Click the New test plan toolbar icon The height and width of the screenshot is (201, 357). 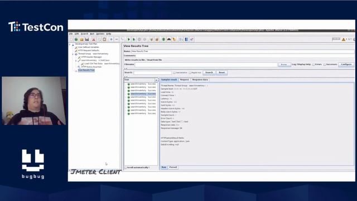71,40
